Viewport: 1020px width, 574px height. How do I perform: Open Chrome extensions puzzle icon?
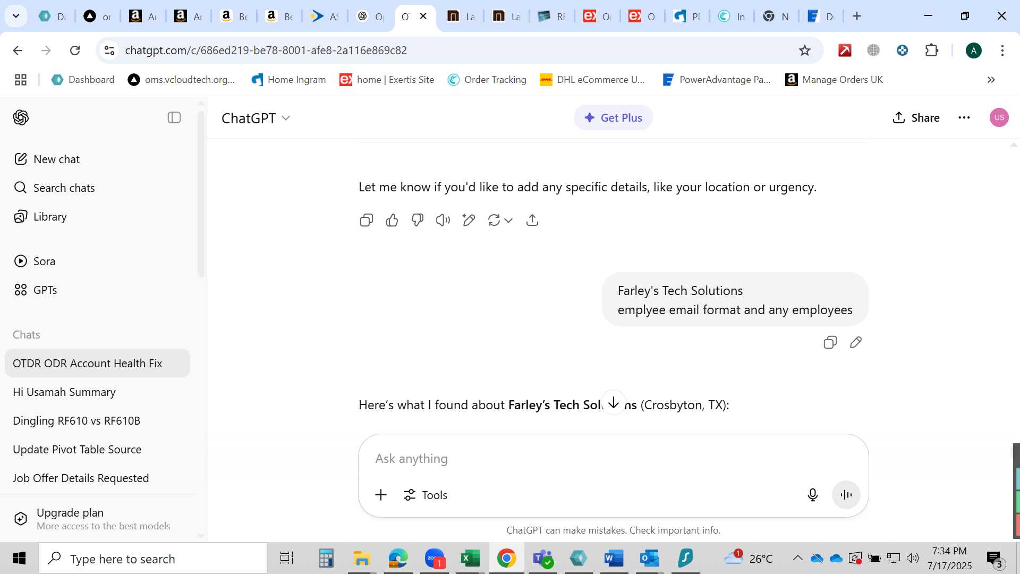pyautogui.click(x=932, y=50)
